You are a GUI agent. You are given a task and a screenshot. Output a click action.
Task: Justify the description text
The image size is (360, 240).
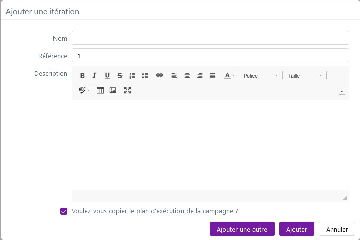(212, 76)
